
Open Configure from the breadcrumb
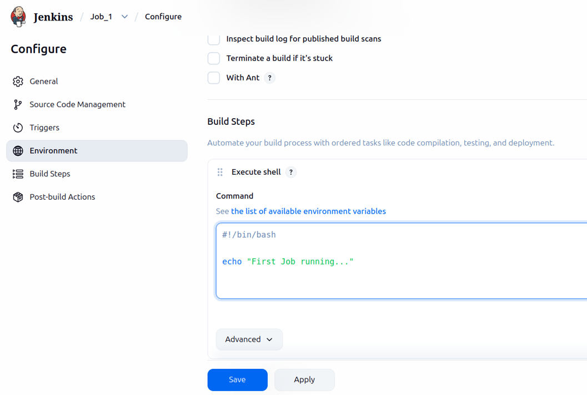[x=163, y=17]
